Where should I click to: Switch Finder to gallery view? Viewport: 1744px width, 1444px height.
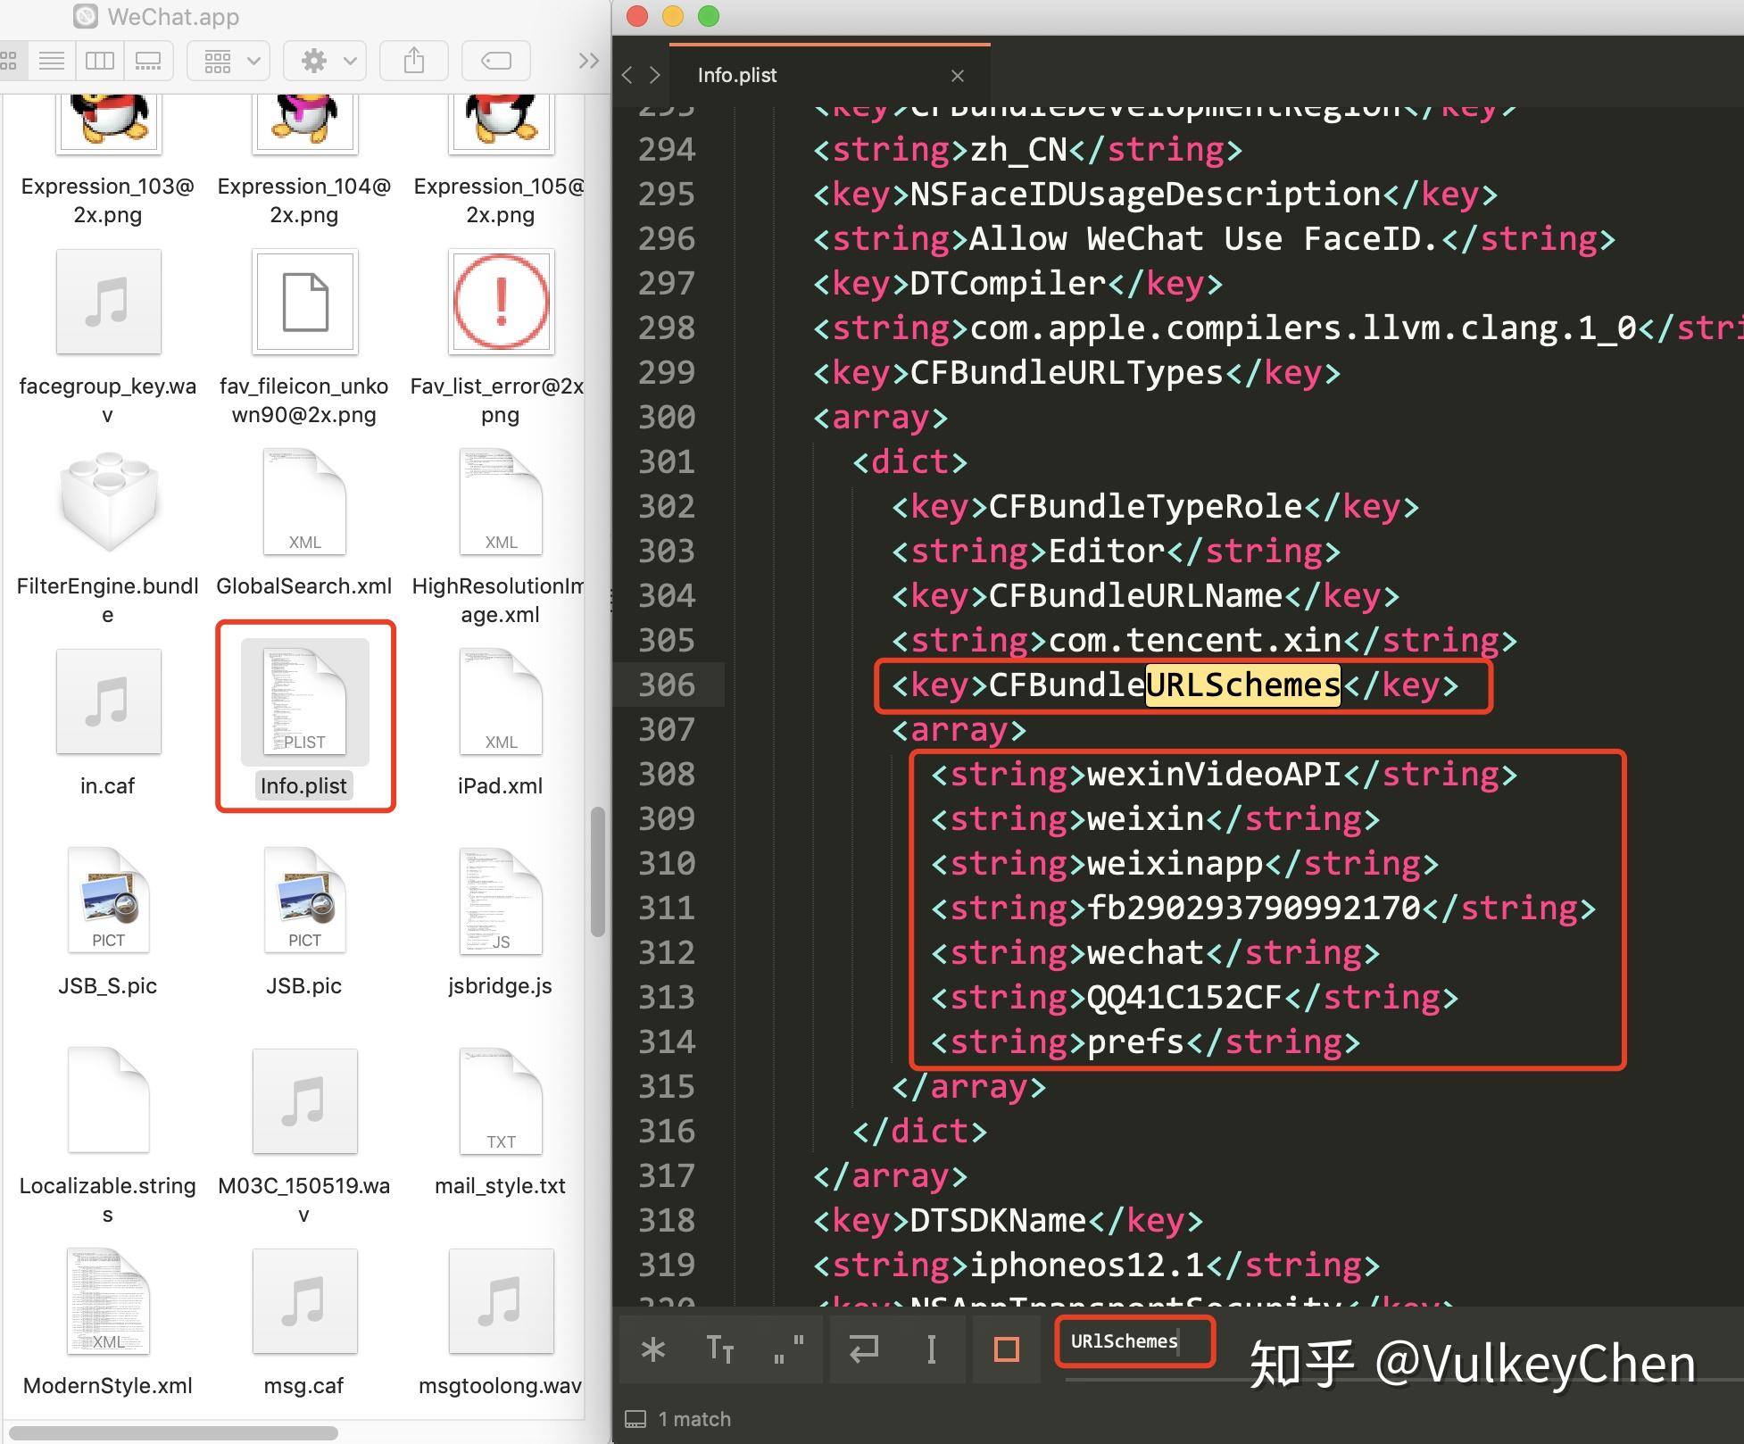click(147, 61)
